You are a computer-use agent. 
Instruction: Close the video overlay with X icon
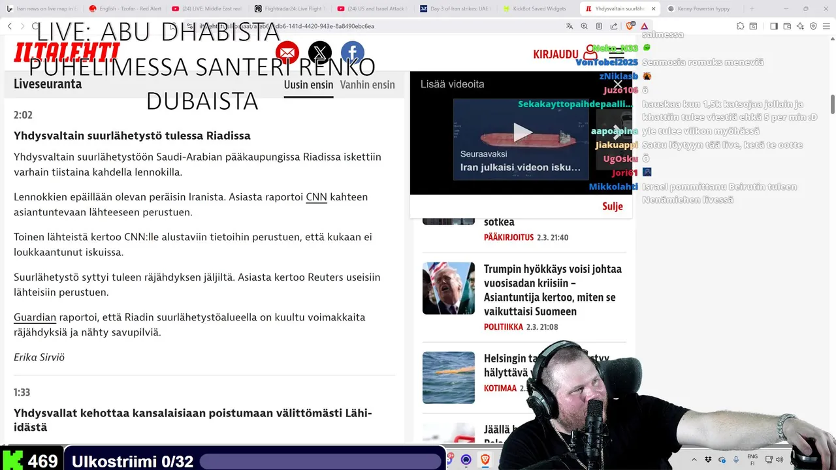coord(618,84)
